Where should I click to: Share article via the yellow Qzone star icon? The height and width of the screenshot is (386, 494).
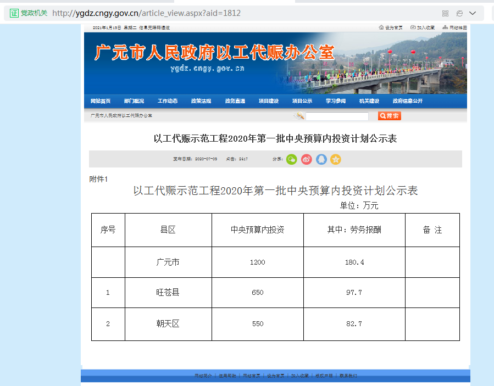[336, 159]
